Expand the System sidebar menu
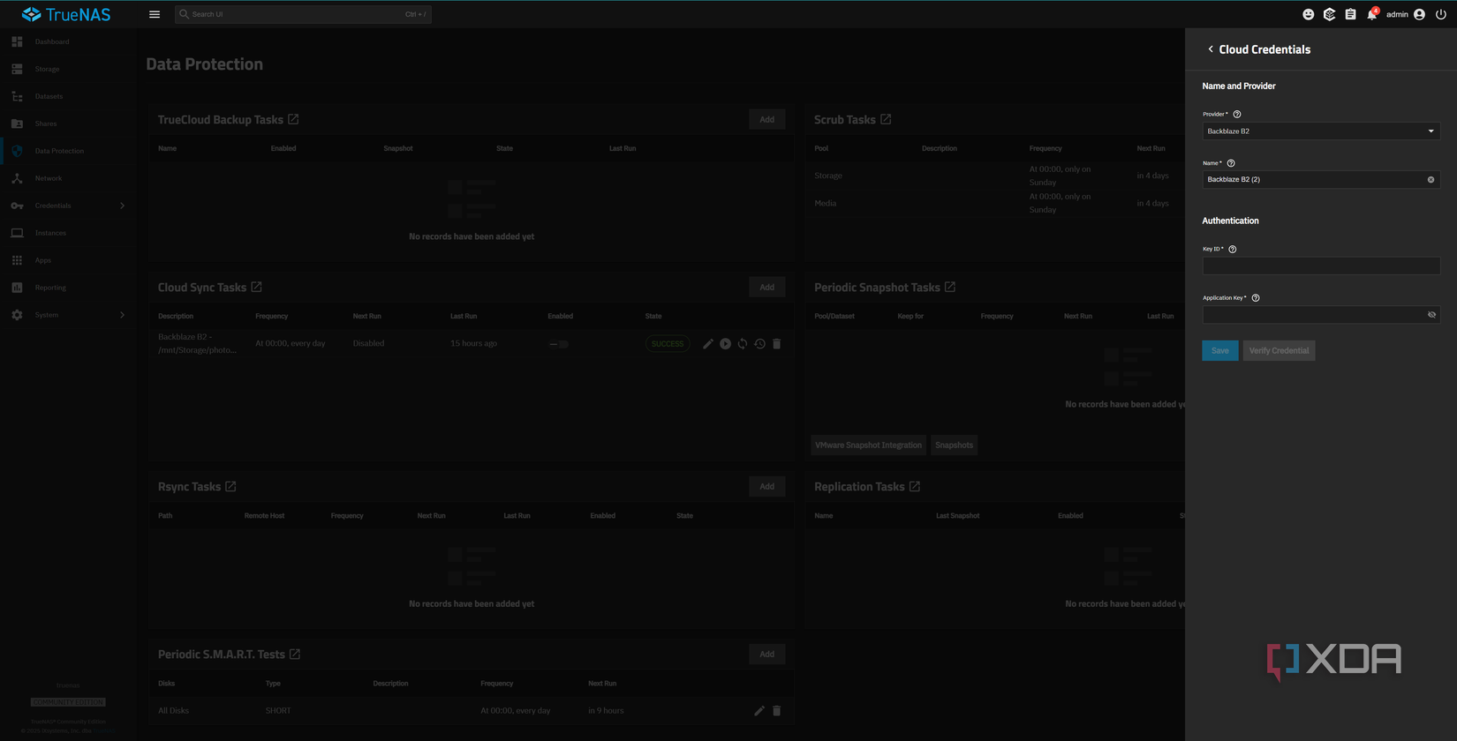This screenshot has width=1457, height=741. pyautogui.click(x=68, y=315)
